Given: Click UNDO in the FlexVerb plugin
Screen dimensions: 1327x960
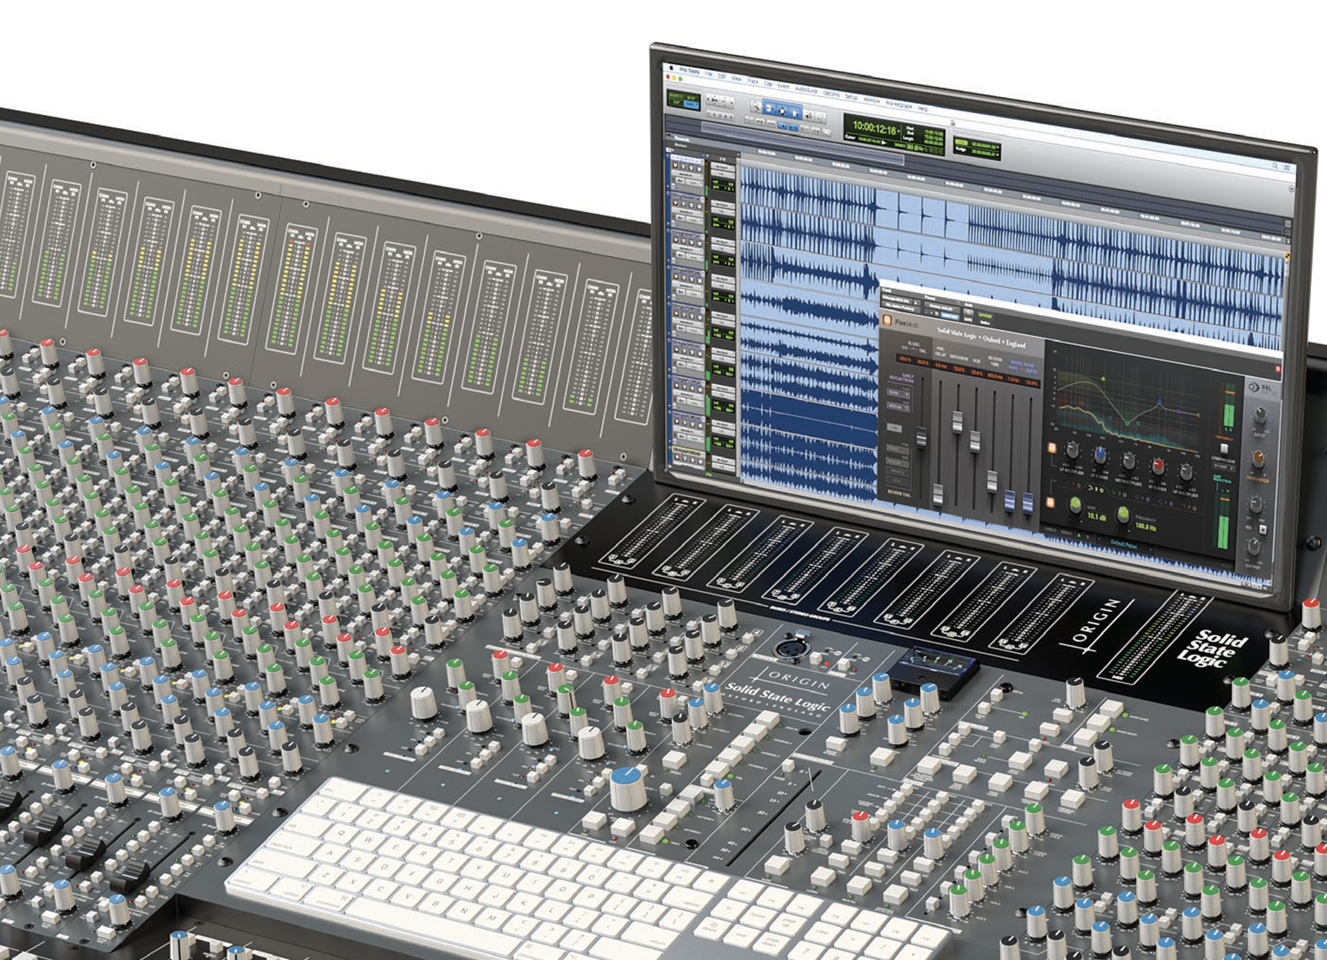Looking at the screenshot, I should point(1050,529).
